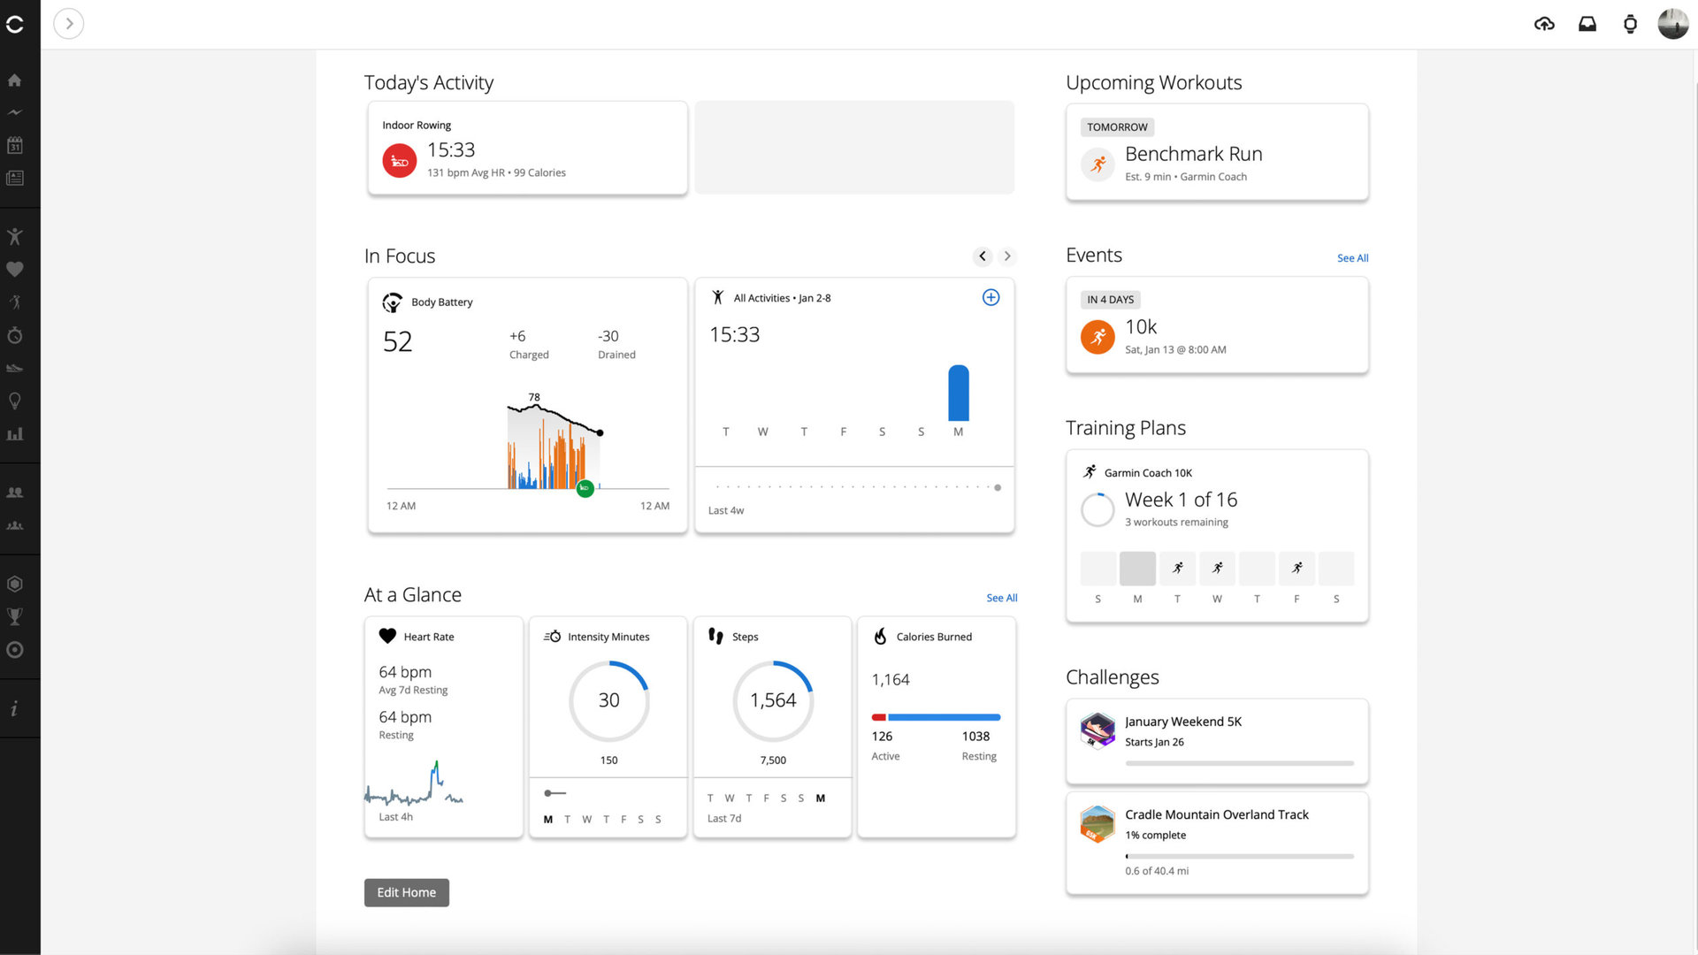Open the Gear shoe icon in sidebar
This screenshot has height=955, width=1698.
coord(14,368)
